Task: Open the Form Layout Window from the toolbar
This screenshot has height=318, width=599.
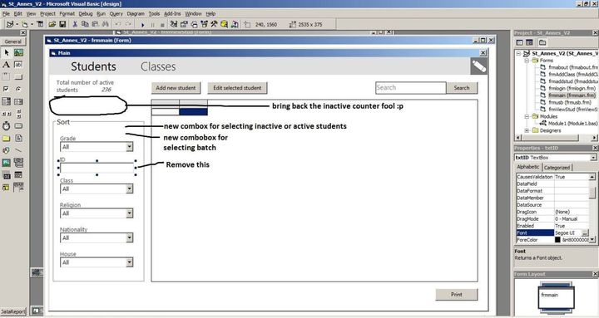Action: 194,24
